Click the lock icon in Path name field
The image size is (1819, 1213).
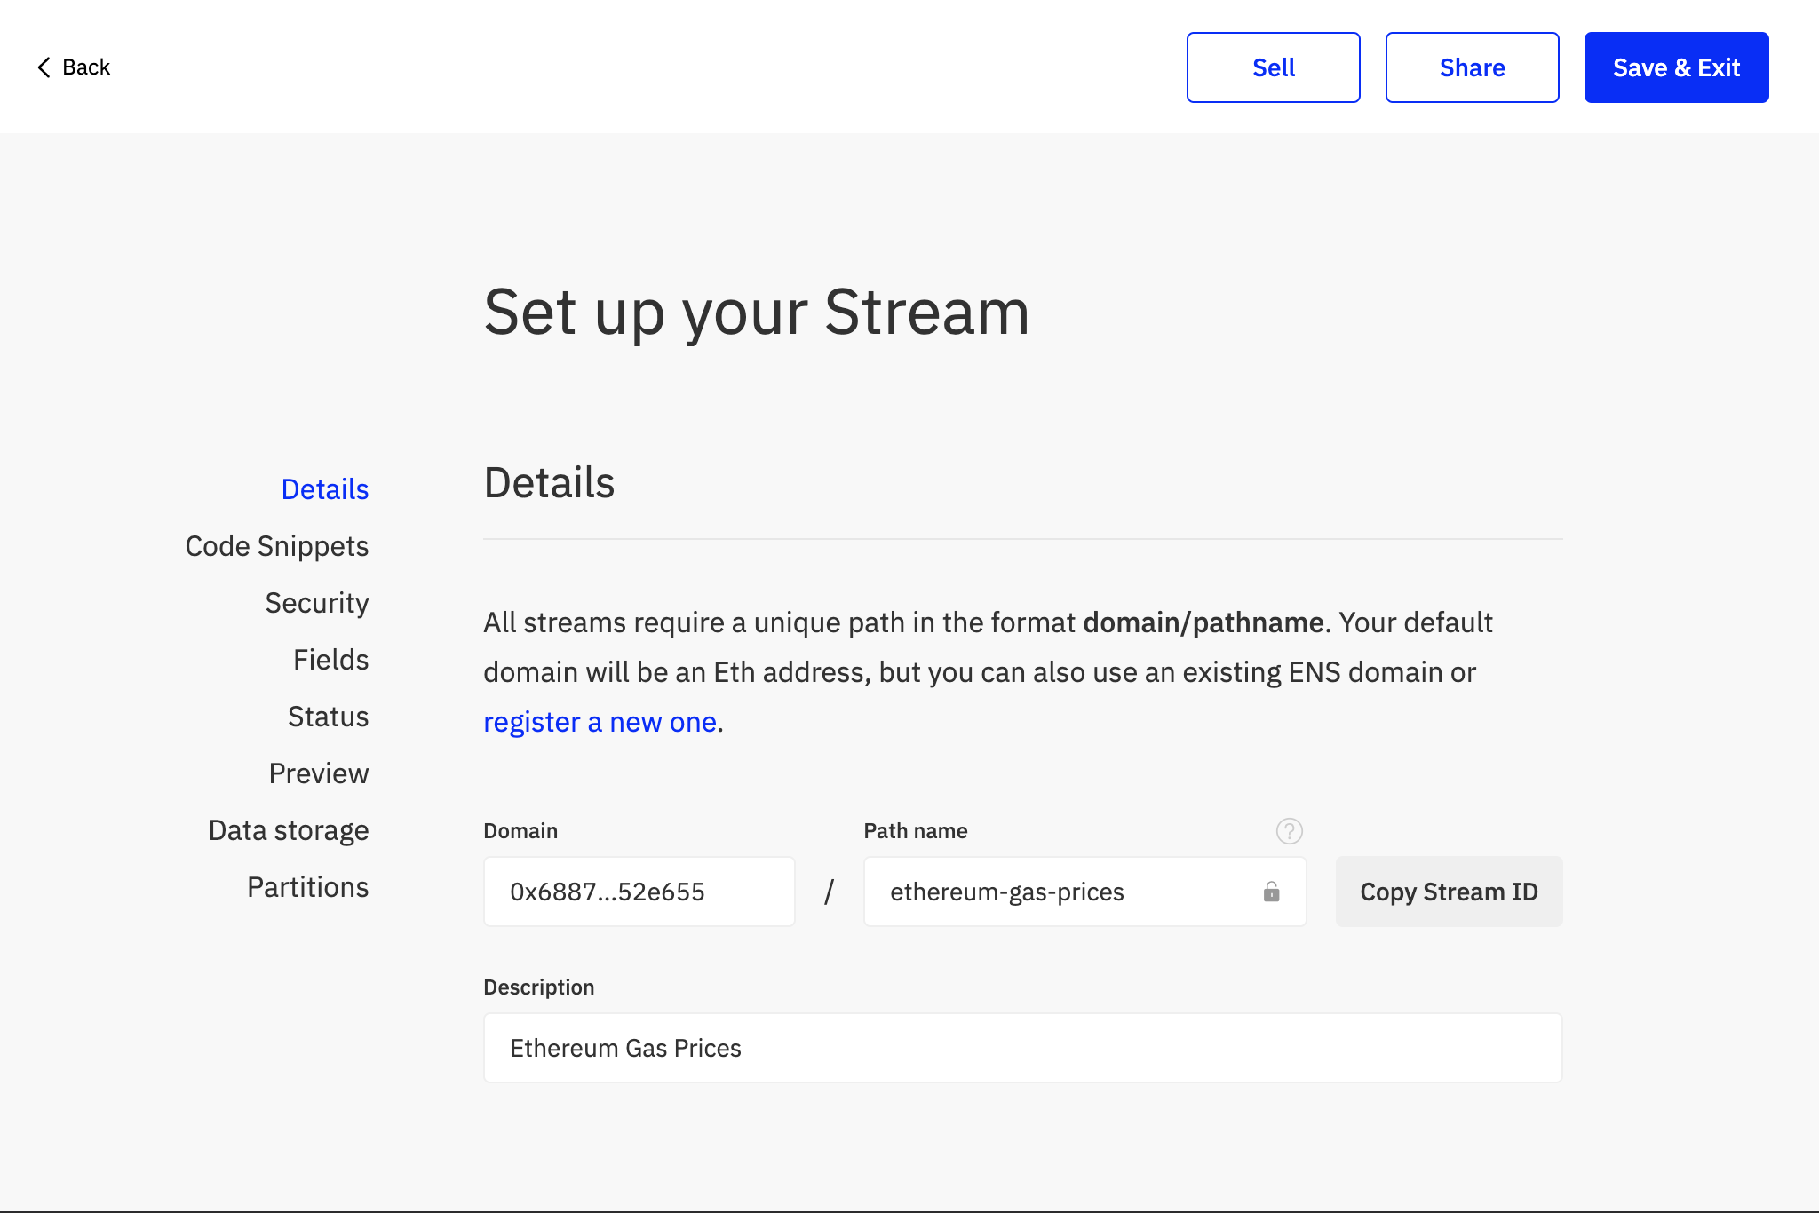coord(1271,892)
